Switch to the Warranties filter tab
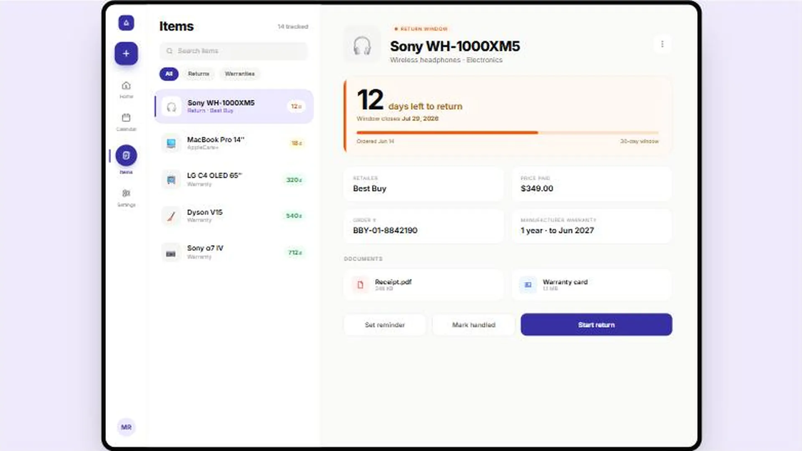Viewport: 802px width, 451px height. [x=240, y=74]
